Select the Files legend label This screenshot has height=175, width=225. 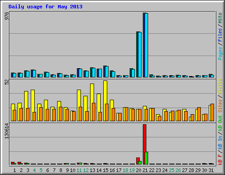[x=220, y=35]
